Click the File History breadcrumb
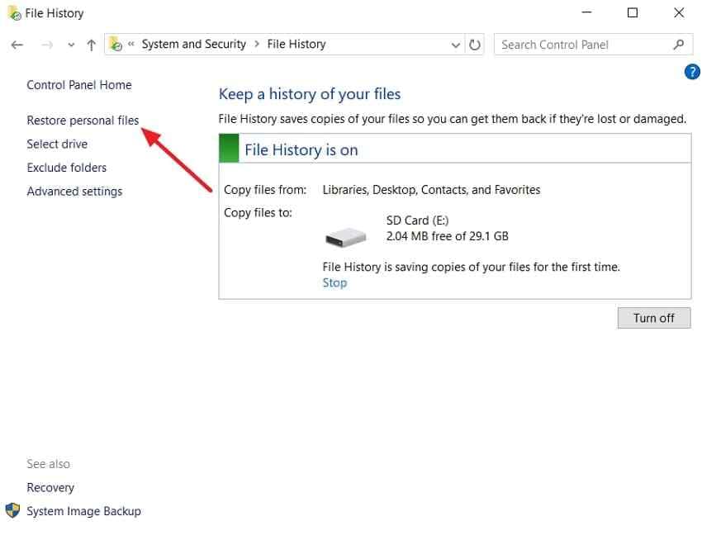 (296, 45)
